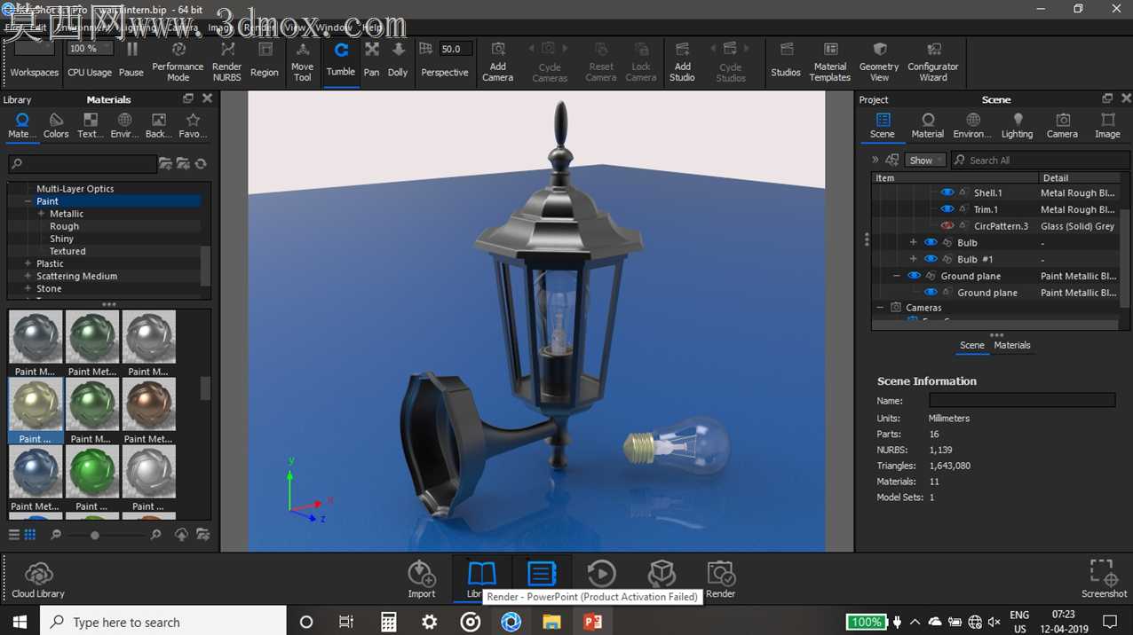
Task: Open the KeyShotXR button
Action: [661, 574]
